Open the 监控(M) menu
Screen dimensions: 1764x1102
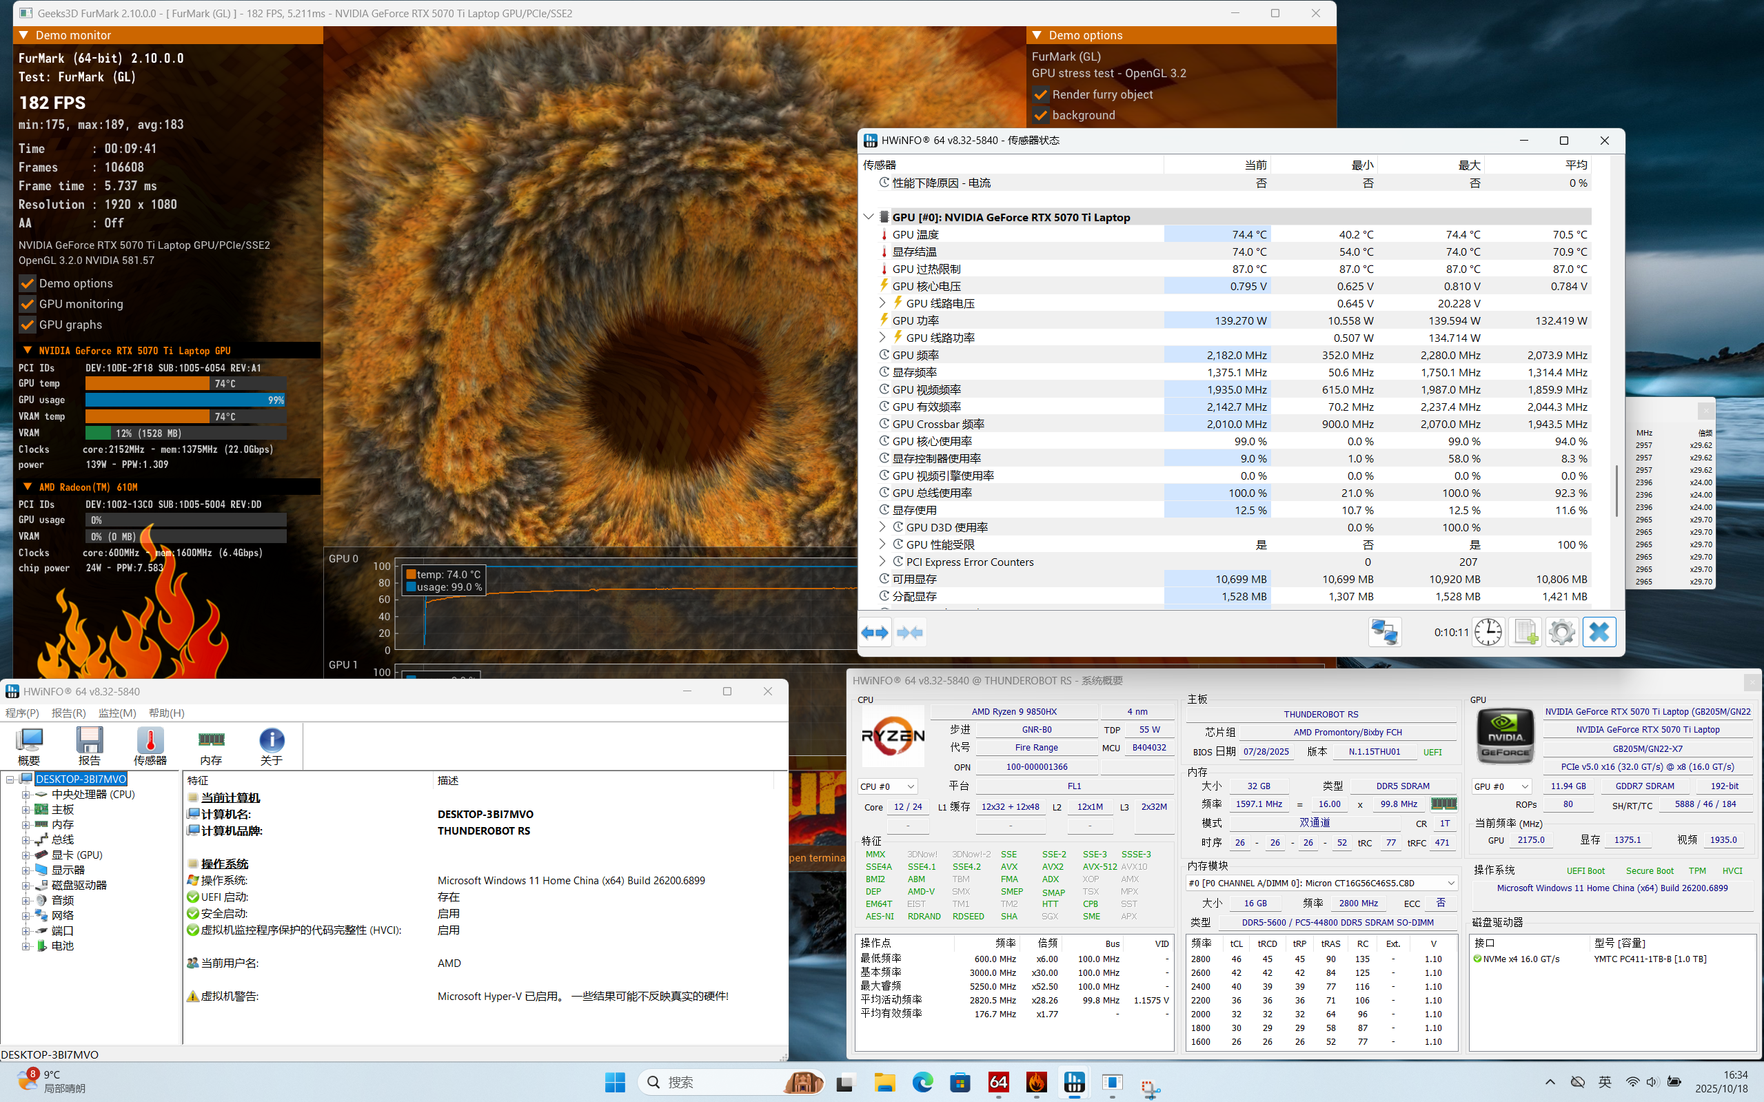tap(116, 713)
